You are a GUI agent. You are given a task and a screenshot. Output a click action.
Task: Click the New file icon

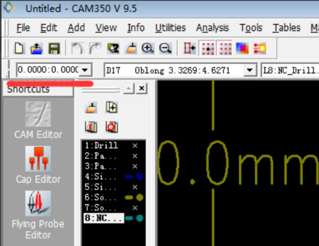click(x=19, y=48)
